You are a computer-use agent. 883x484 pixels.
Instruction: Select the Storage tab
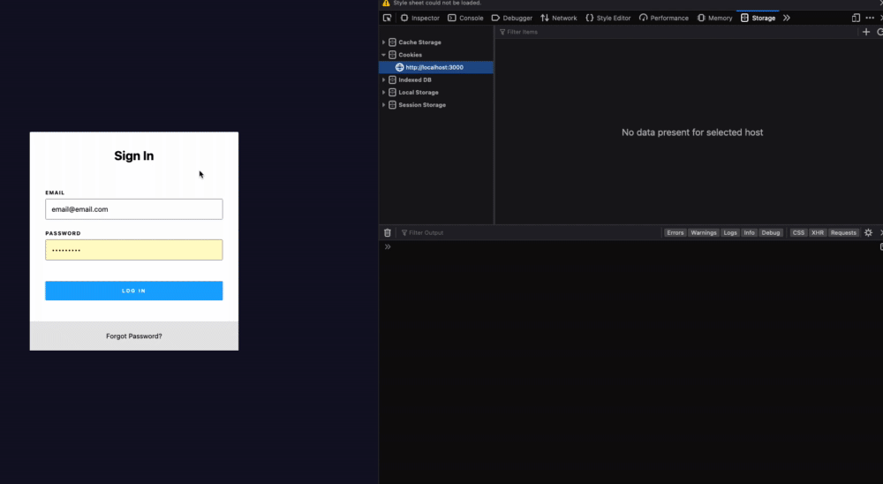coord(758,18)
